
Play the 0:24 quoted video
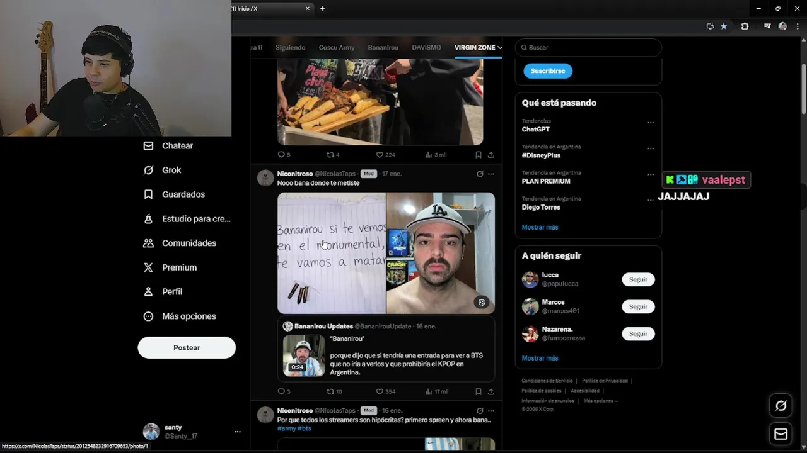(304, 355)
